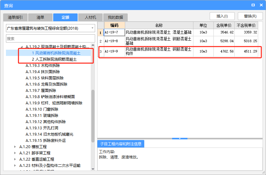Collapse the A.1.19.2 现浇混凝土 tree node
Viewport: 266px width, 175px height.
[x=22, y=47]
